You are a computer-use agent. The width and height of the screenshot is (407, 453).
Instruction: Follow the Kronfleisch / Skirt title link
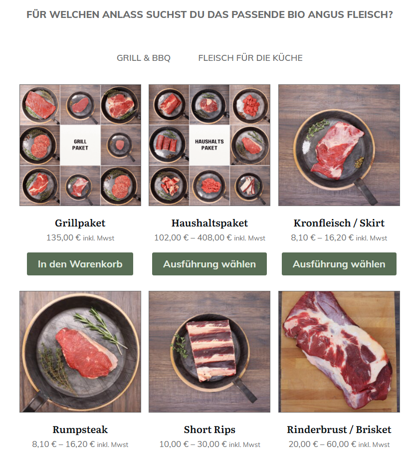(x=339, y=223)
